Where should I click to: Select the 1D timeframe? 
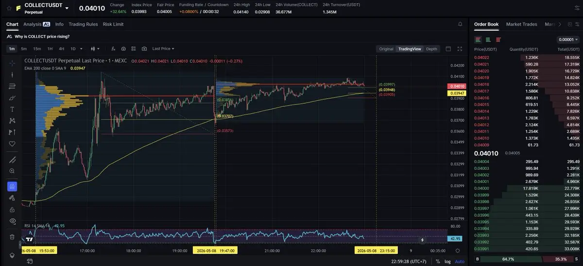pyautogui.click(x=73, y=49)
